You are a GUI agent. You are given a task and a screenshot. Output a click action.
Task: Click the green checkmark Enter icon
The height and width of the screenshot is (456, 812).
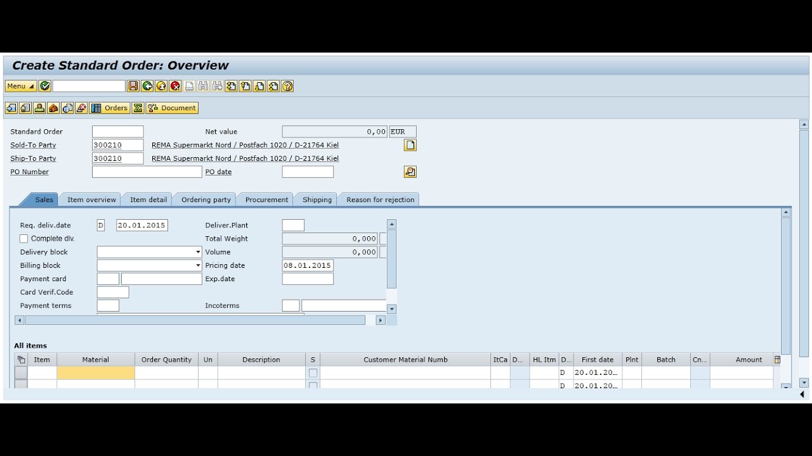(45, 86)
